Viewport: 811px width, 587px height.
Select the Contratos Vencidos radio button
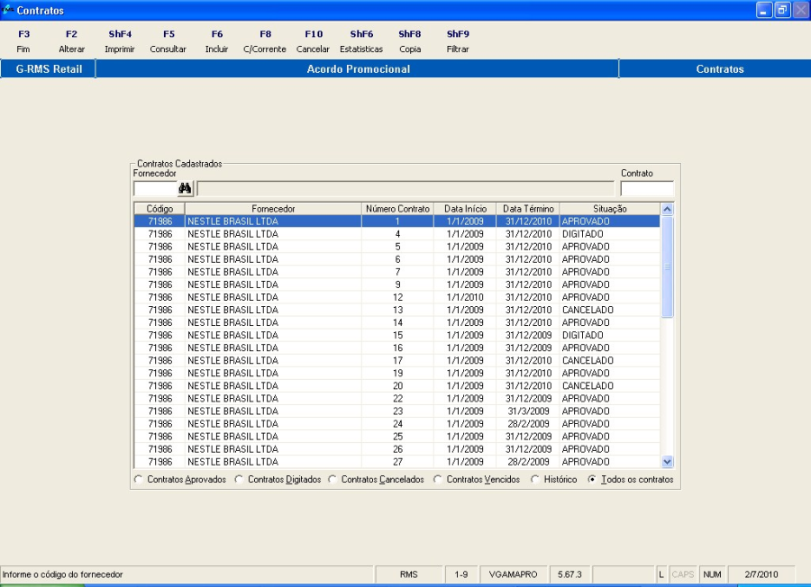[x=438, y=480]
